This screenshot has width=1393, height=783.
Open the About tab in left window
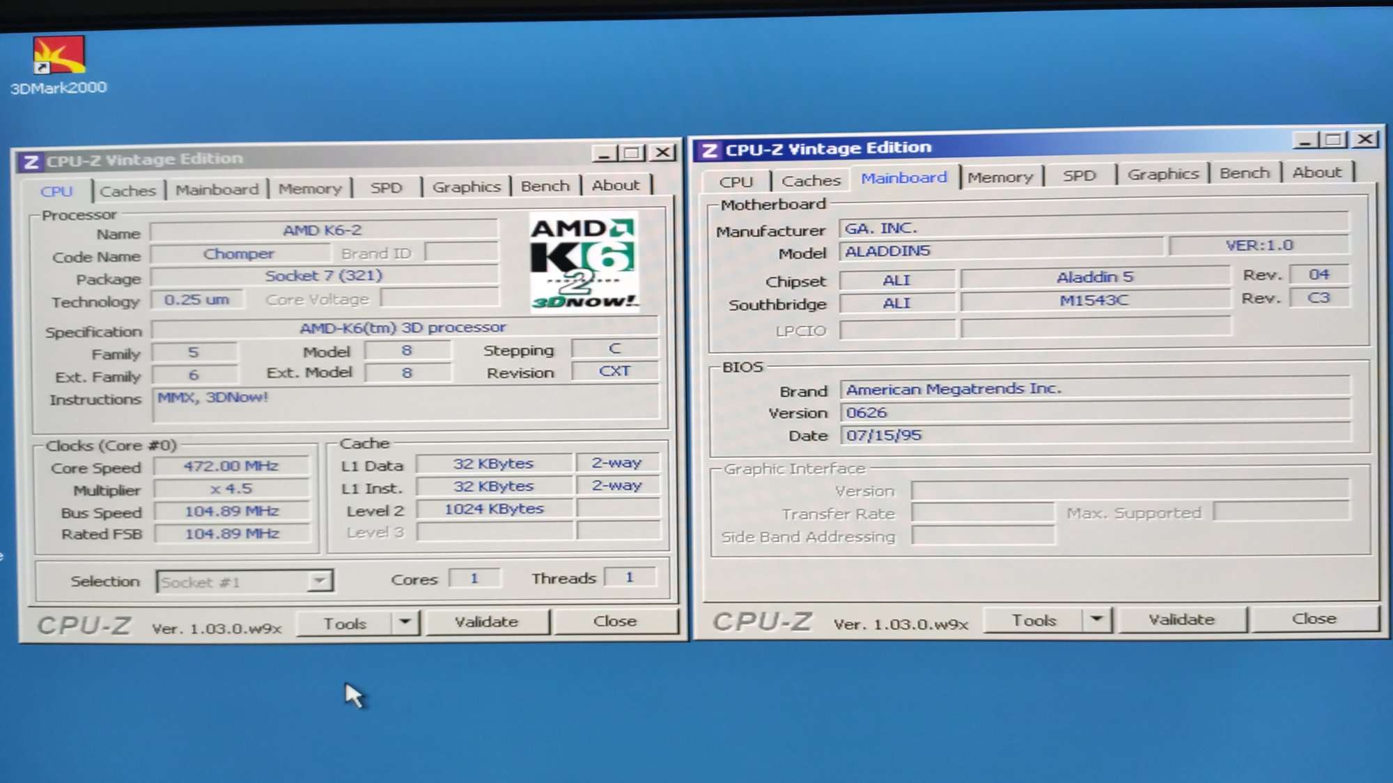[x=616, y=185]
